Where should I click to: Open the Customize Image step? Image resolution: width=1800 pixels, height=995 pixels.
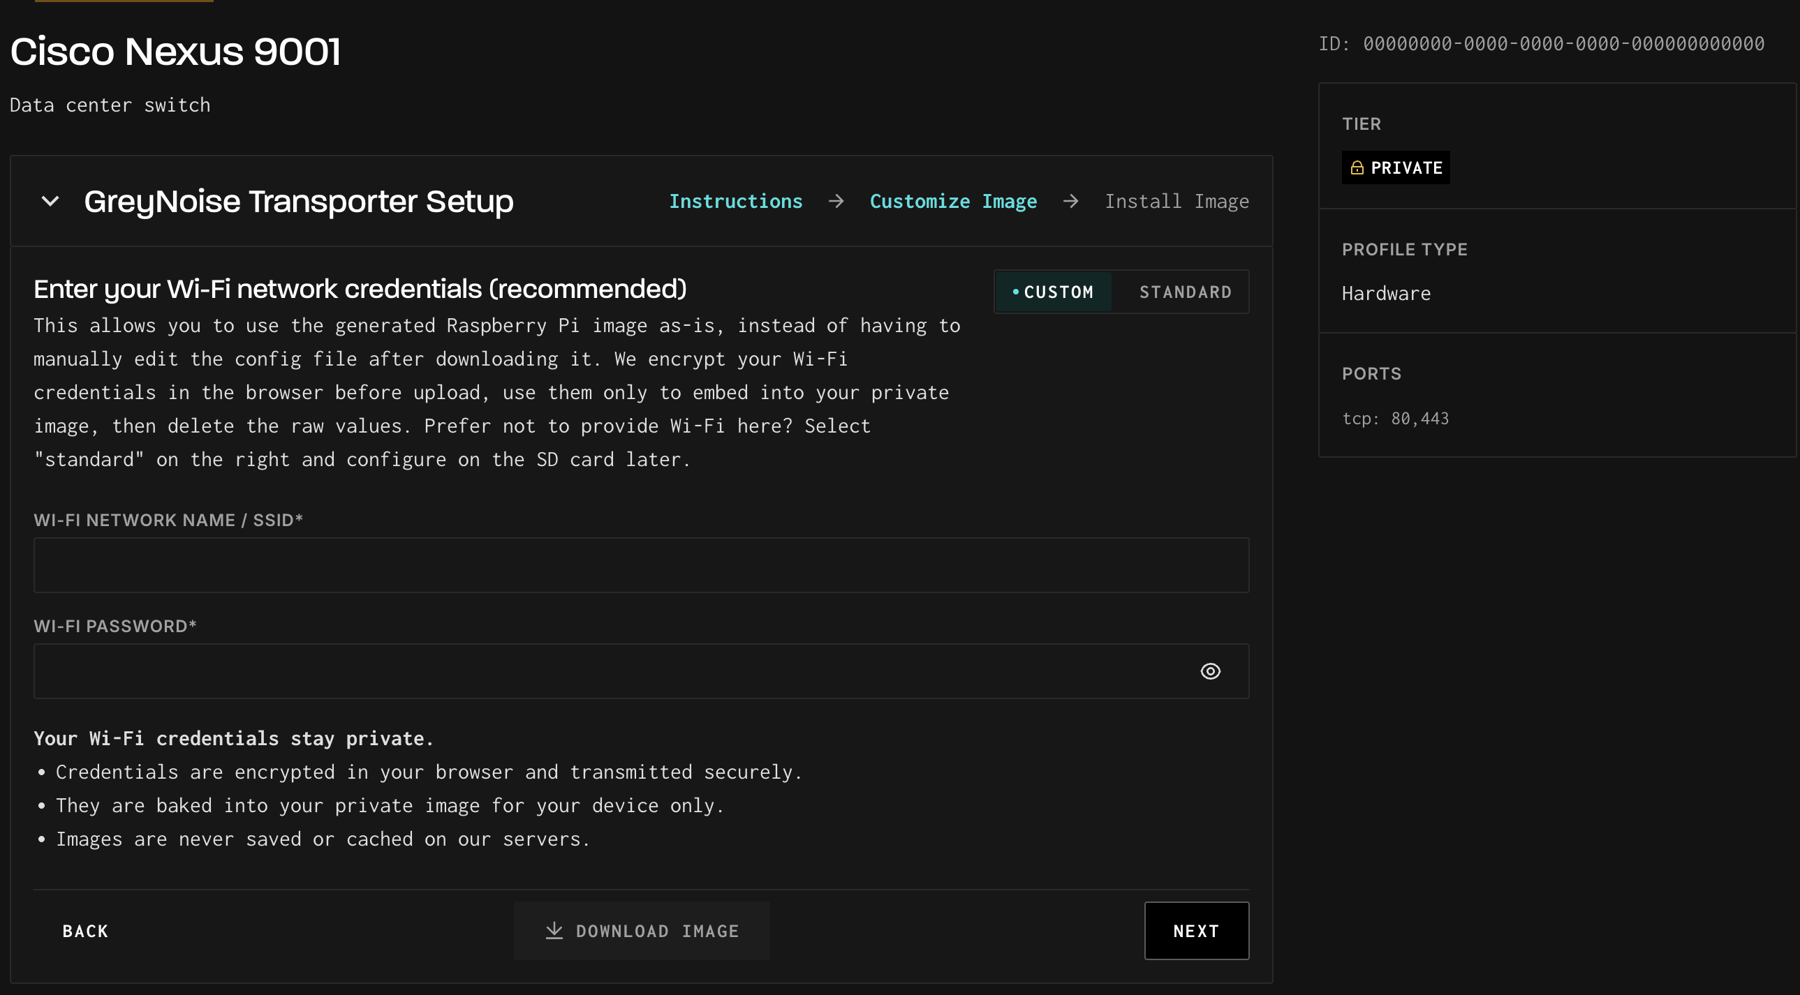[x=953, y=202]
